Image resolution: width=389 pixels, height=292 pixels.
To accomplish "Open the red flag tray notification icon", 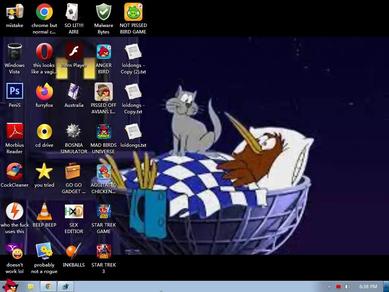I will coord(338,287).
